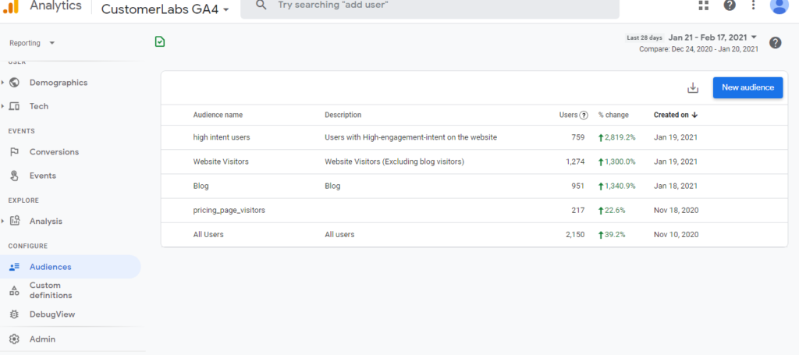Click the Custom definitions shapes icon
This screenshot has height=355, width=799.
point(14,290)
